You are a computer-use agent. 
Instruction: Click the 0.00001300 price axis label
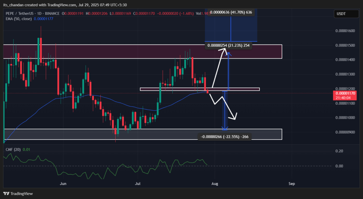tap(345, 74)
